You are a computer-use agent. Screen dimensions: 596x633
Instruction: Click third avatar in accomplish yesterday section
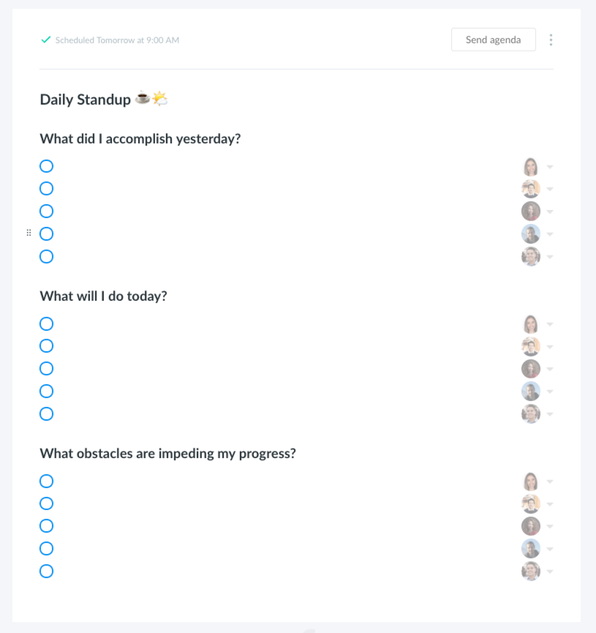[x=531, y=211]
